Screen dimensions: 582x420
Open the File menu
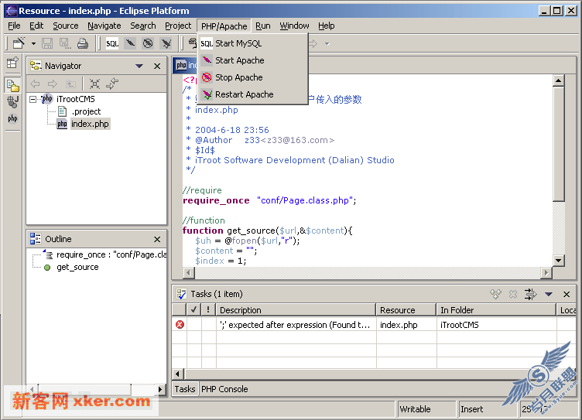click(x=14, y=26)
